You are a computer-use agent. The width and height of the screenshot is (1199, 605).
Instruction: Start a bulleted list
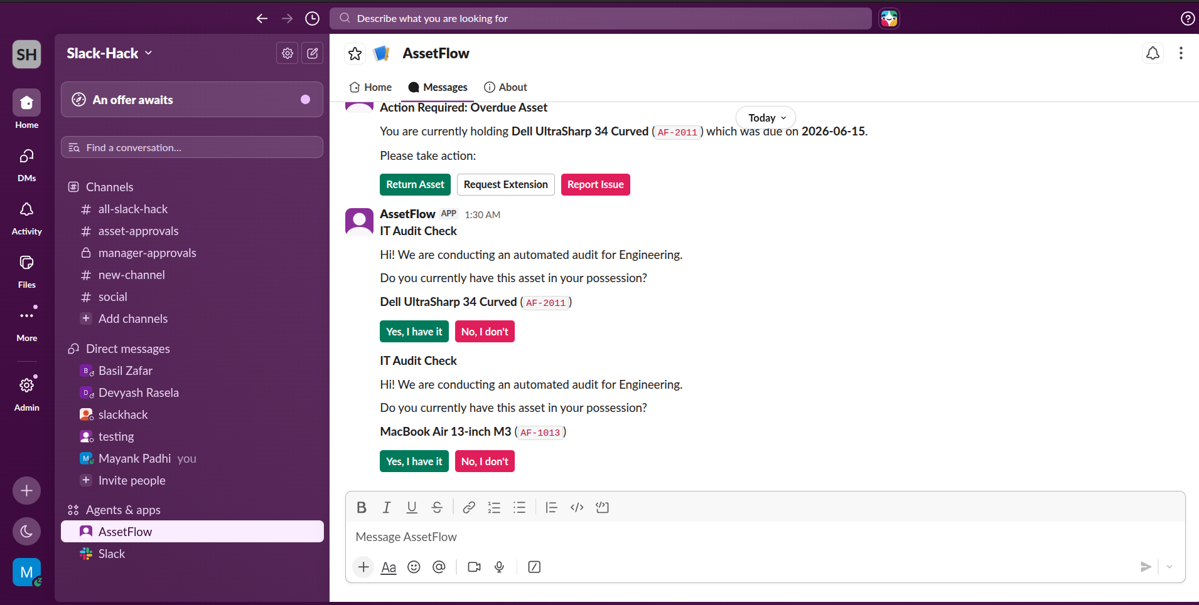coord(519,507)
